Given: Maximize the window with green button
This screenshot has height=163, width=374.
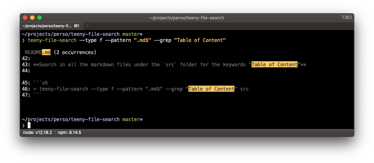Looking at the screenshot, I should click(39, 18).
